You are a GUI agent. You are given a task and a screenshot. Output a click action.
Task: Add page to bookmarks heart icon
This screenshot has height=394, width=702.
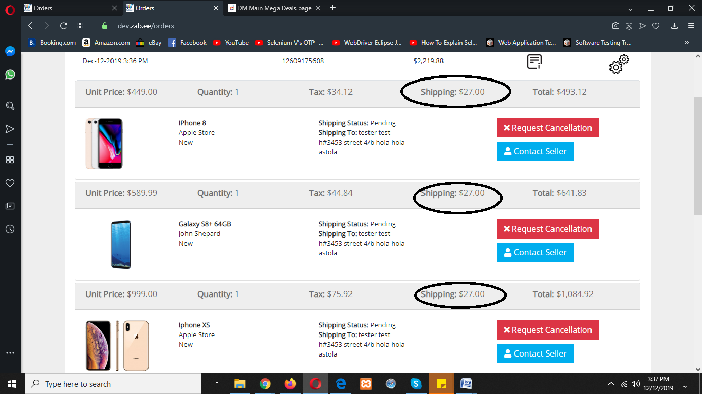[x=656, y=26]
